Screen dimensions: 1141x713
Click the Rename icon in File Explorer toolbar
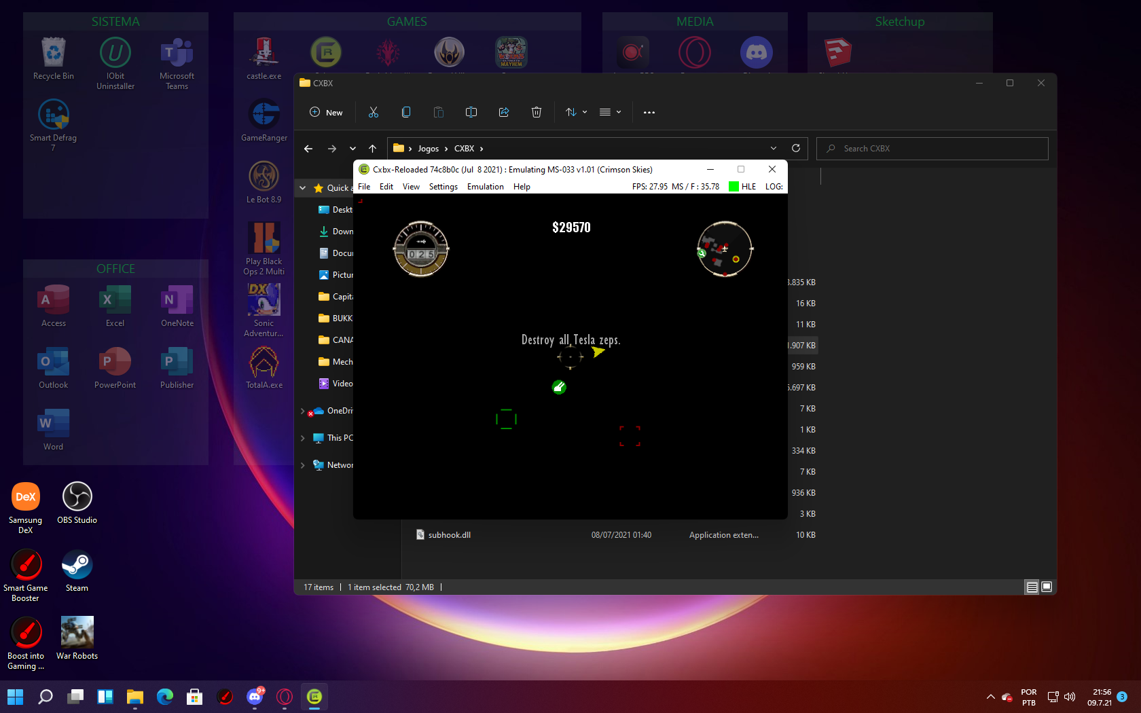click(471, 112)
